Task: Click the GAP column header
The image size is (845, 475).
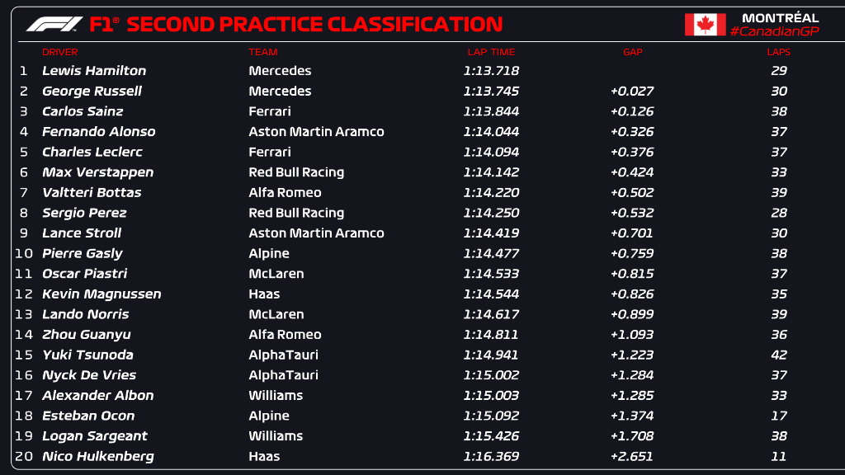Action: 632,52
